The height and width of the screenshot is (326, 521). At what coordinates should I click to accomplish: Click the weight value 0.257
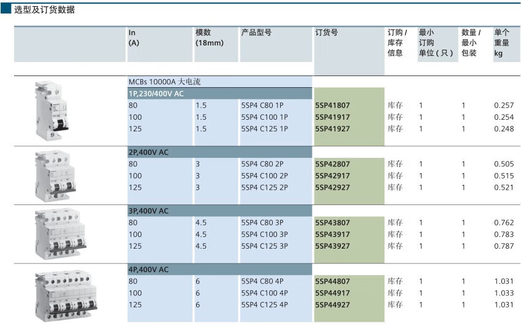[504, 106]
